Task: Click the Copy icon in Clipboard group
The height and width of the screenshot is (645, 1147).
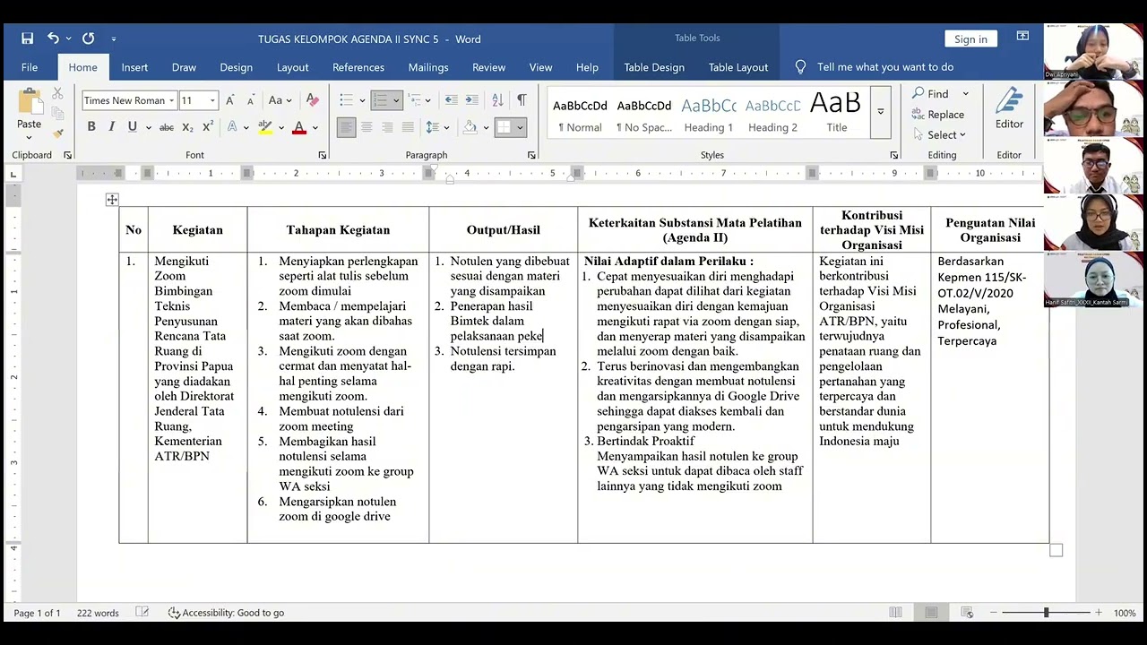Action: [x=57, y=113]
